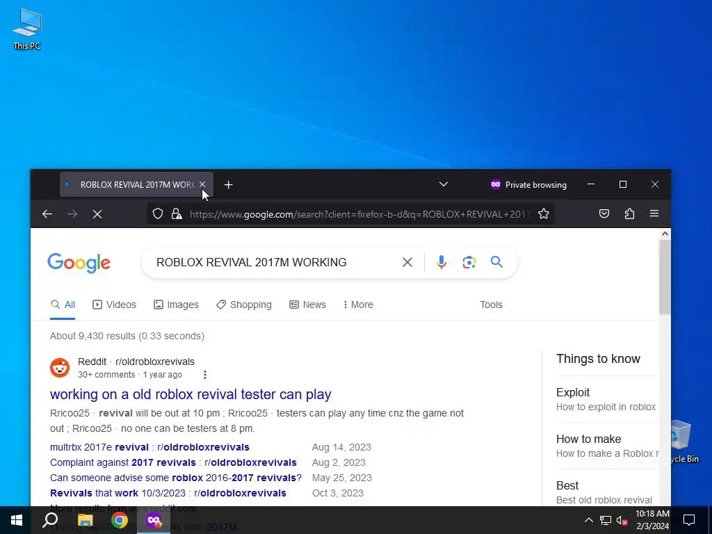
Task: Open taskbar clock and date
Action: point(652,520)
